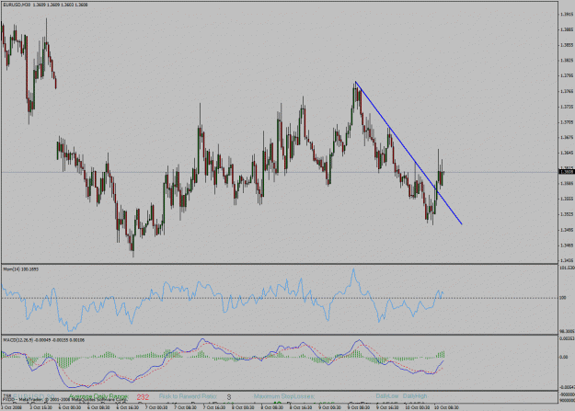Click the 10 Oct 08:30 time axis label
The image size is (575, 411).
tap(446, 407)
